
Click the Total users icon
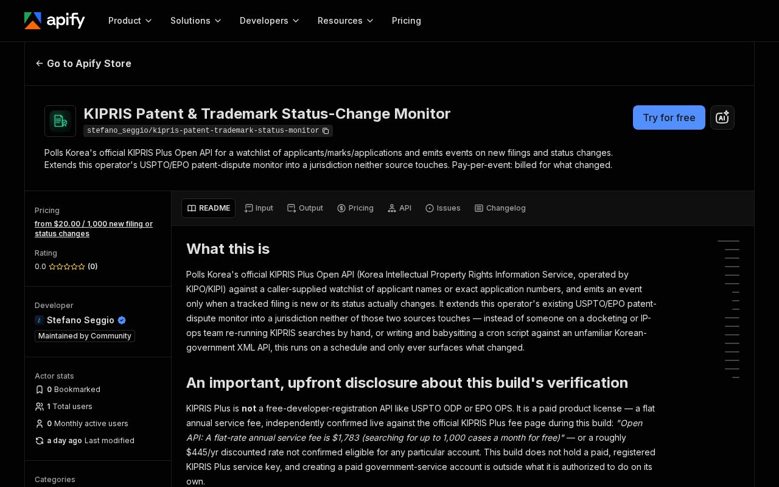coord(40,407)
